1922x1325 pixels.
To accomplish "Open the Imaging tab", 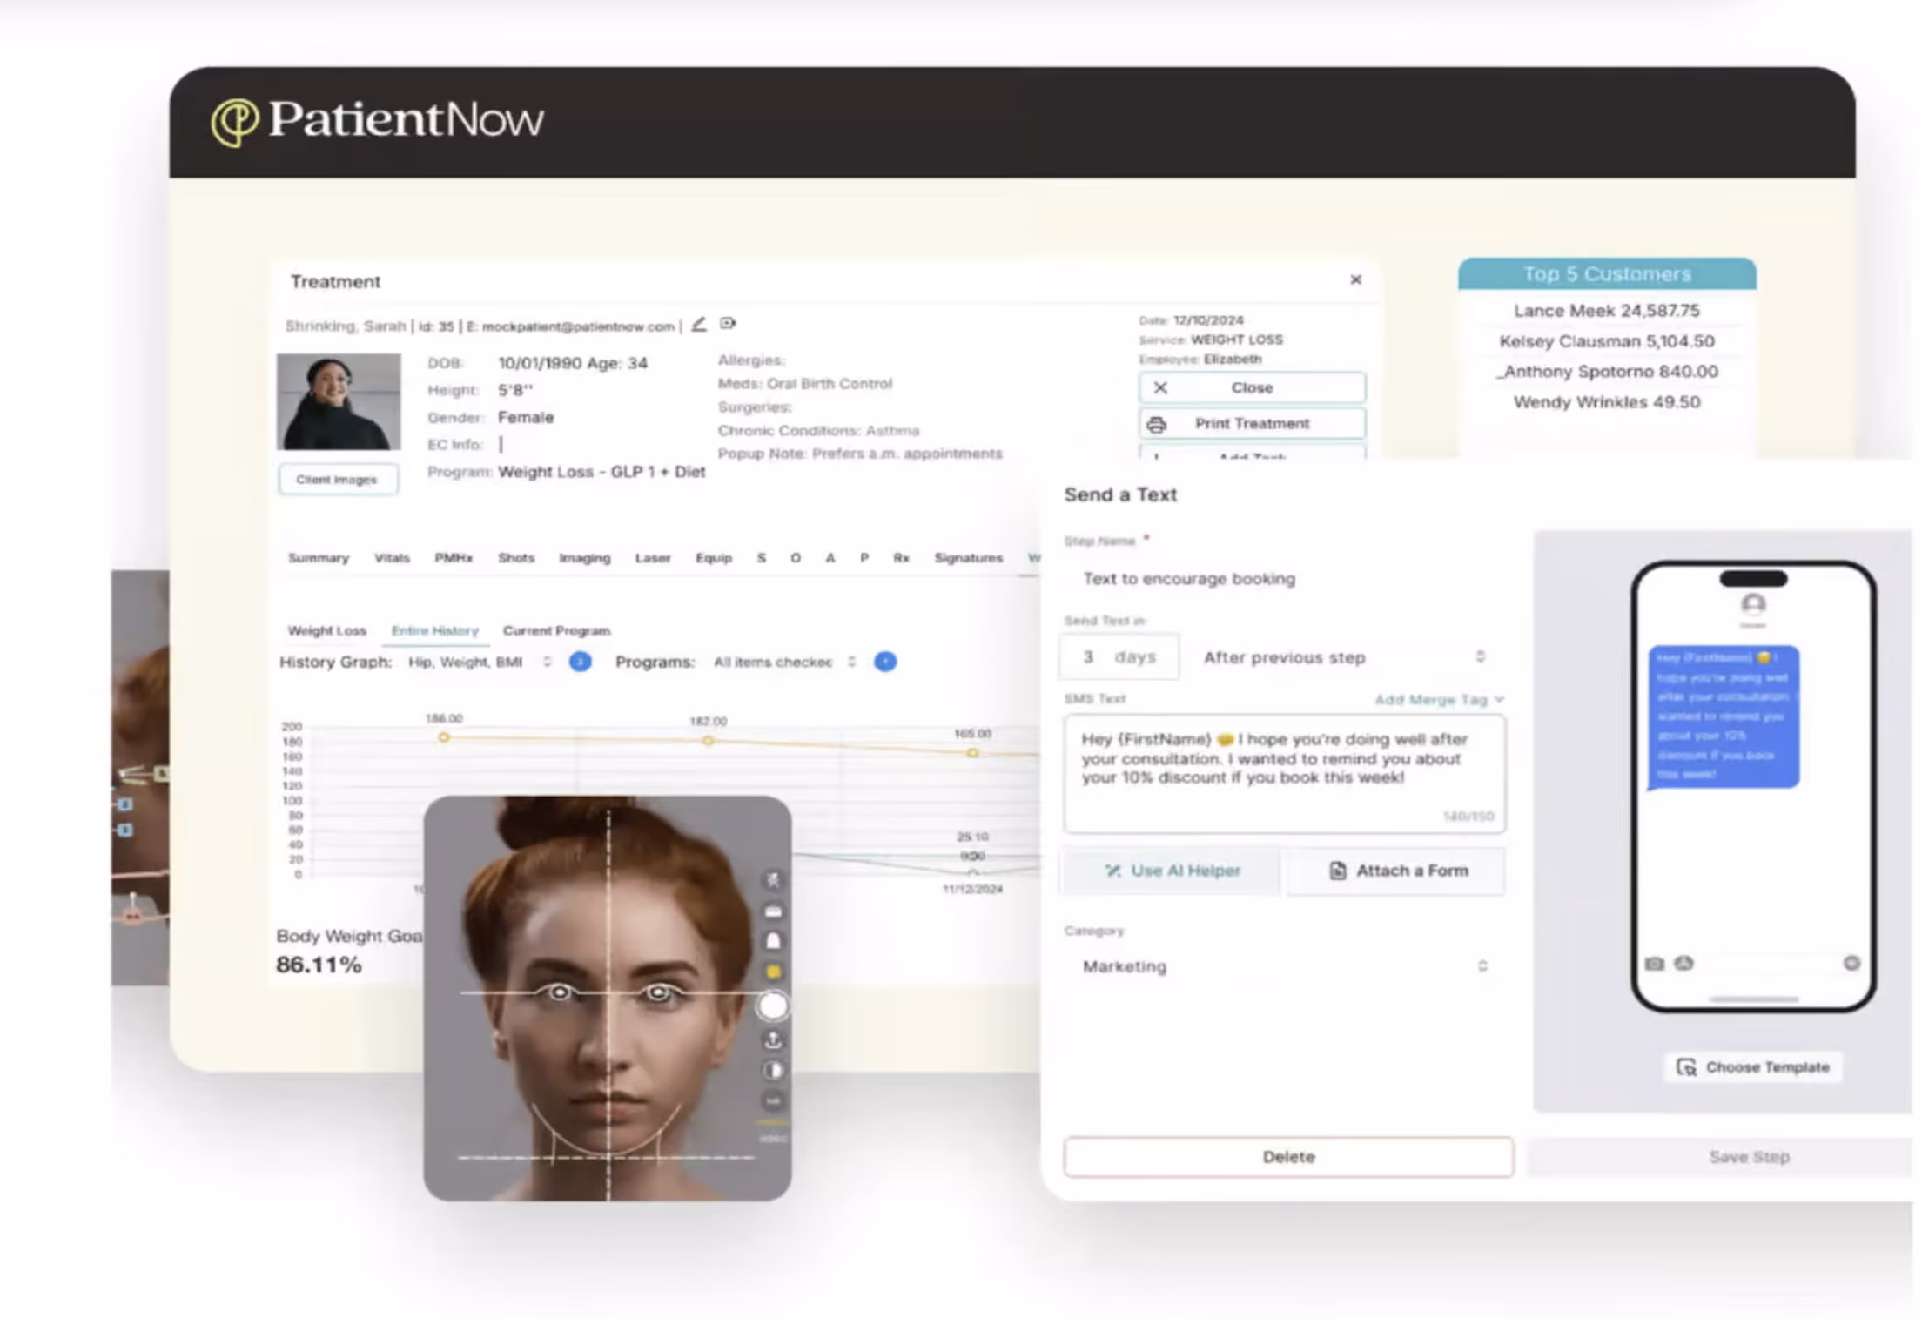I will (x=584, y=558).
